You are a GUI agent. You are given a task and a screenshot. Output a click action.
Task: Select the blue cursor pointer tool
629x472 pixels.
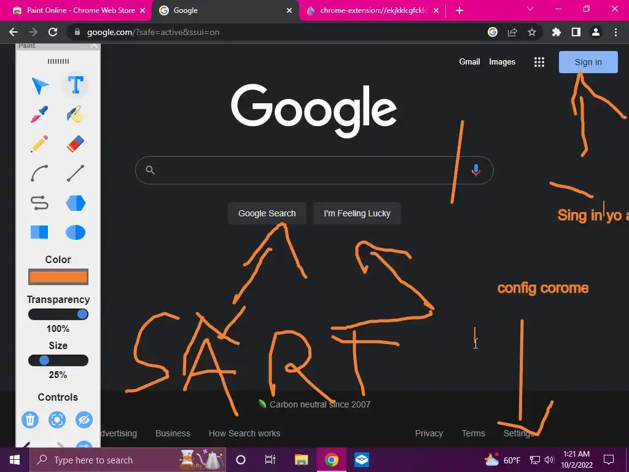(x=40, y=85)
